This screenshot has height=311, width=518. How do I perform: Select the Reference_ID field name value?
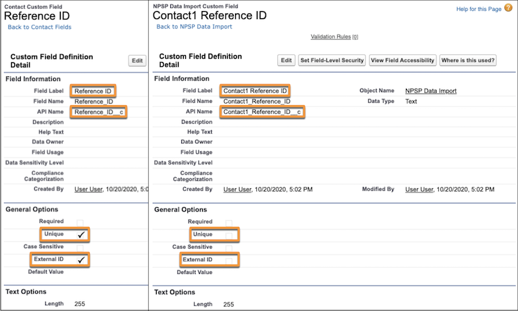tap(94, 102)
